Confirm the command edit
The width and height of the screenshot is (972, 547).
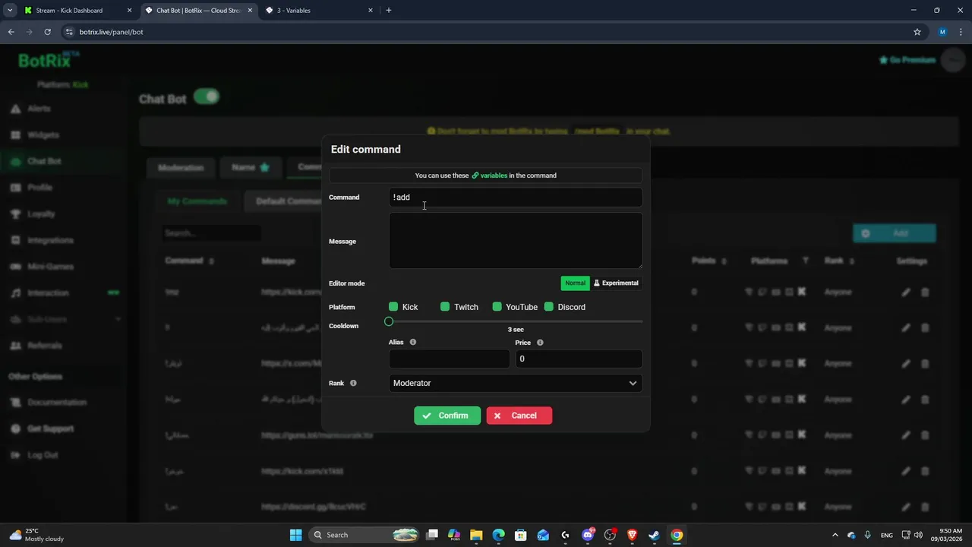[447, 416]
